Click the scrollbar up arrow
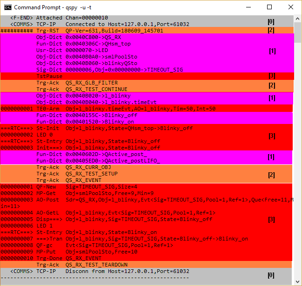This screenshot has width=302, height=286. point(297,19)
